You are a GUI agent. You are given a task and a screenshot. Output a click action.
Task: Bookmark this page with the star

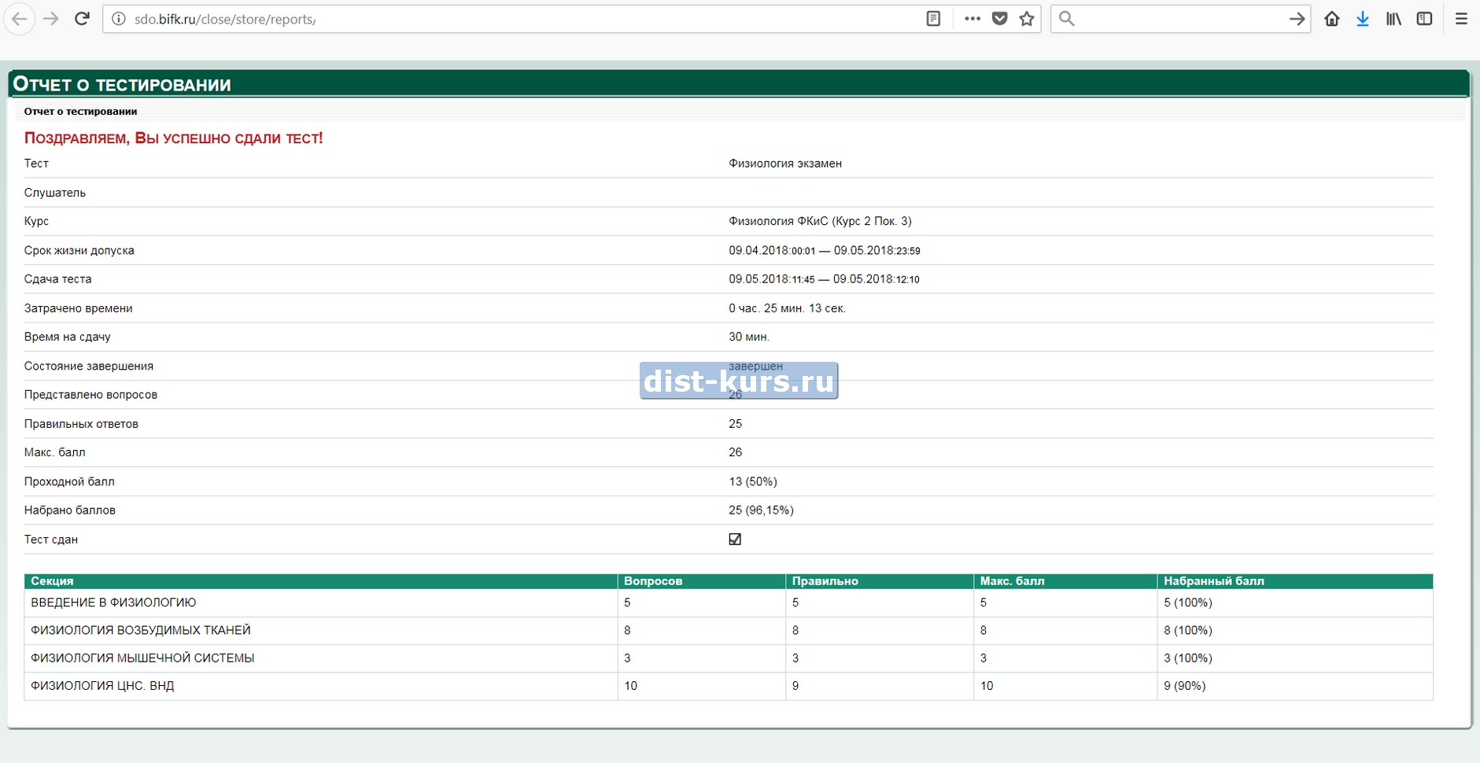(x=1027, y=19)
